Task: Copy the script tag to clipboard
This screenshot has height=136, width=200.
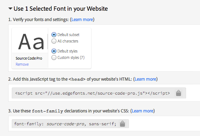Action: [179, 93]
